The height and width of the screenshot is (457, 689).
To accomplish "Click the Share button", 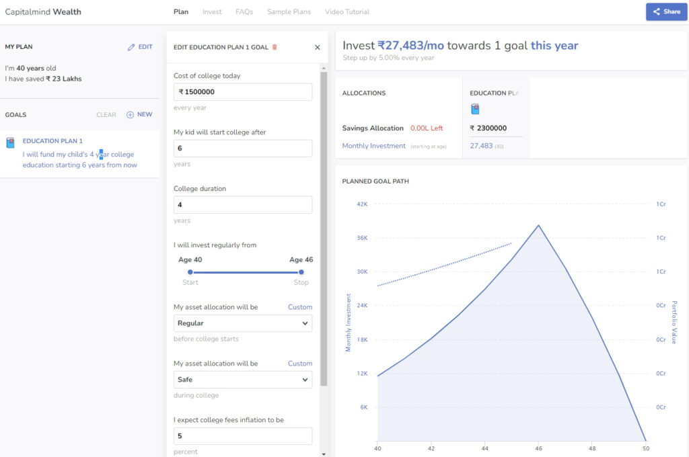I will 666,11.
